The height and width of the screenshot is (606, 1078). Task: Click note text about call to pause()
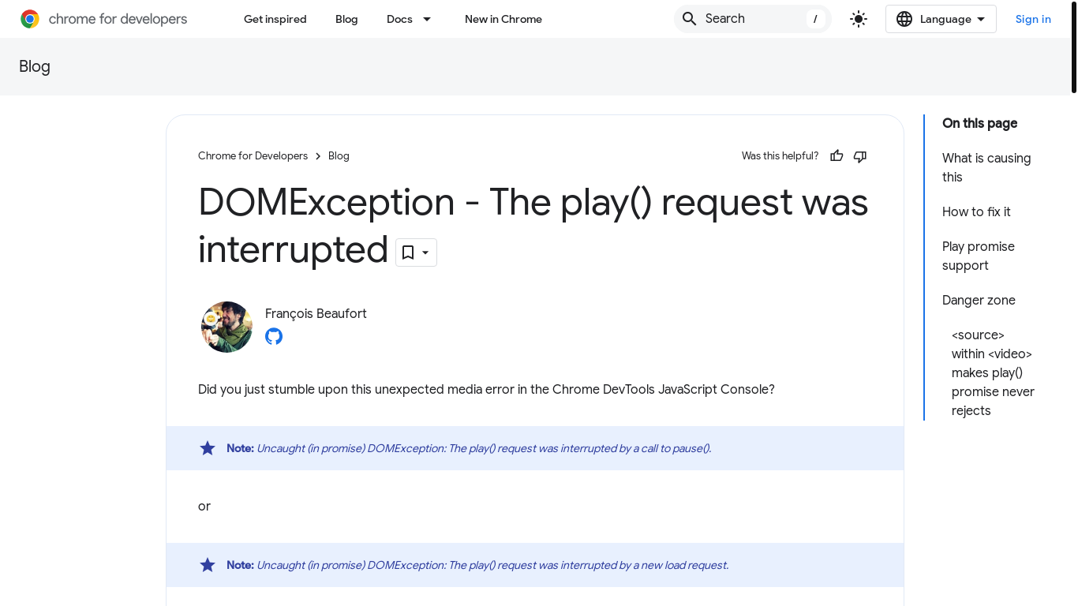click(484, 448)
